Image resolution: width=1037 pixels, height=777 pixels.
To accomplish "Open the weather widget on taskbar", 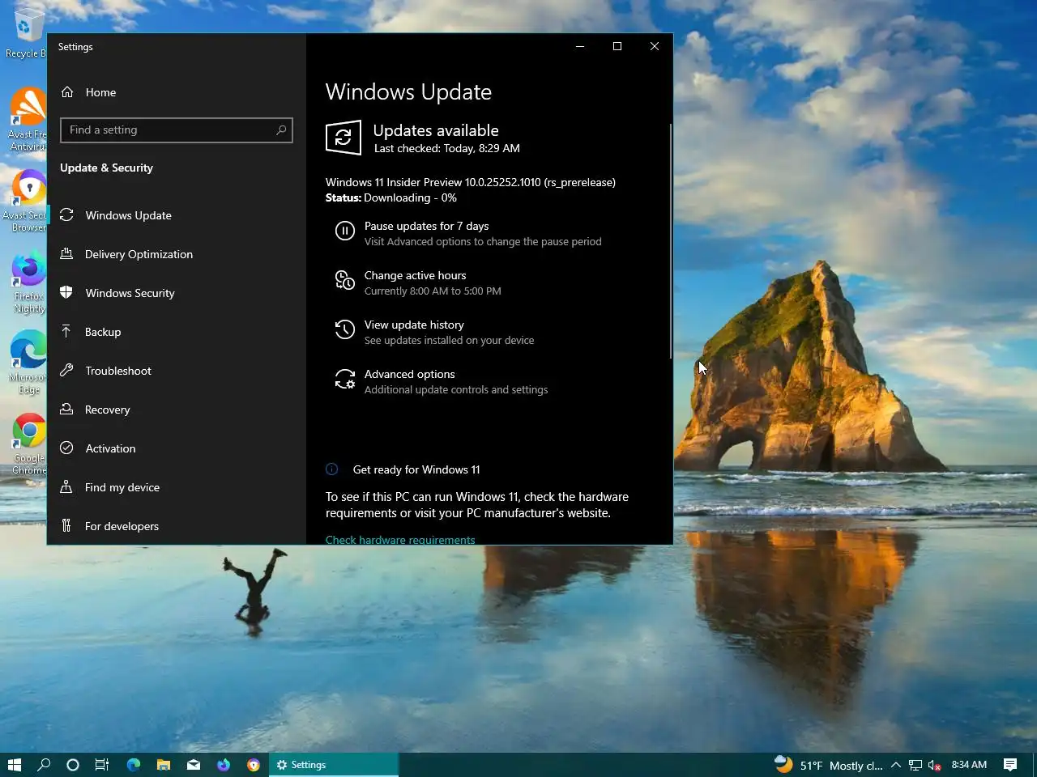I will pos(828,765).
